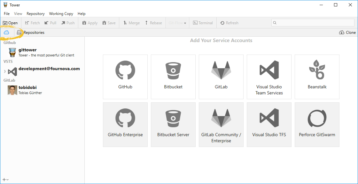Click the Fetch toolbar icon
The height and width of the screenshot is (184, 358).
32,23
